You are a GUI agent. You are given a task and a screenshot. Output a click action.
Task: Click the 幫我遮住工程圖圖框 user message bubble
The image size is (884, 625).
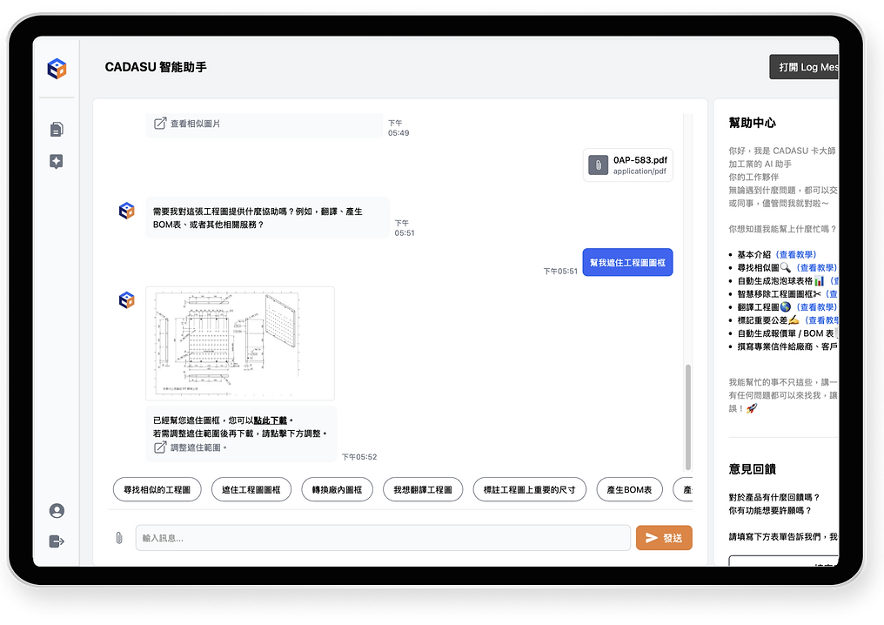pos(627,262)
